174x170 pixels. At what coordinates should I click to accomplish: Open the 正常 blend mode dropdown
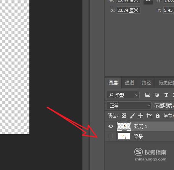[129, 105]
